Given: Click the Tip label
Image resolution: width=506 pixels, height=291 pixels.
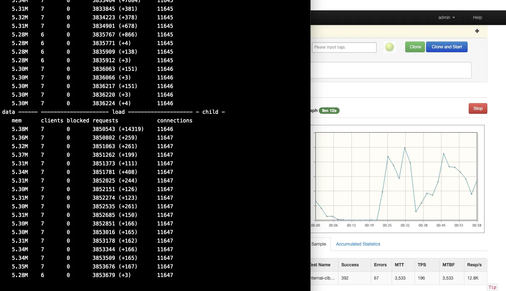Looking at the screenshot, I should (492, 287).
